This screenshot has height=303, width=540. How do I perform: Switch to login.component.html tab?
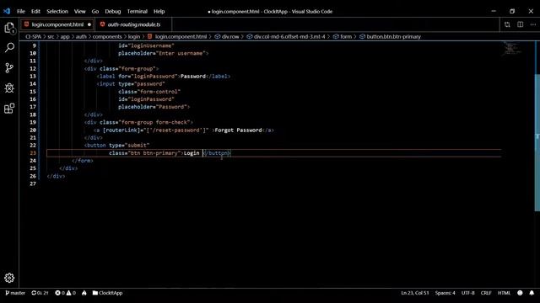point(57,24)
